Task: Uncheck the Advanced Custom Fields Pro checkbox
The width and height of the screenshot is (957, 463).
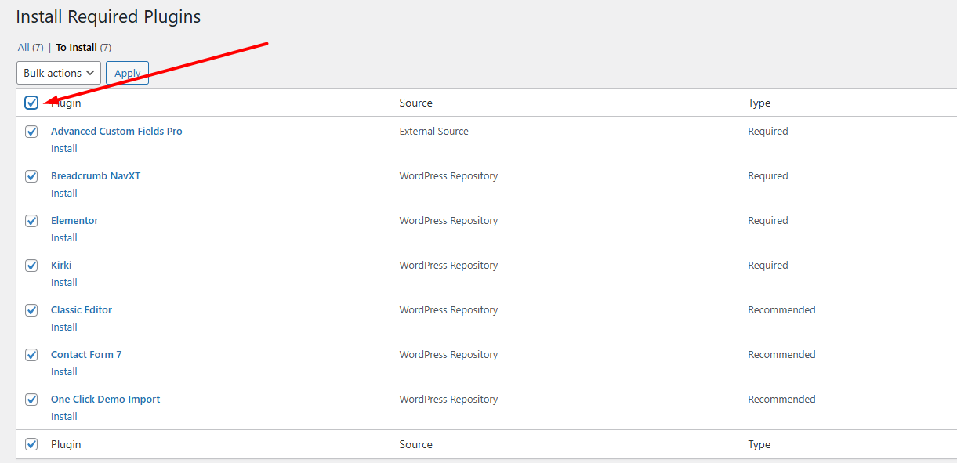Action: (x=31, y=132)
